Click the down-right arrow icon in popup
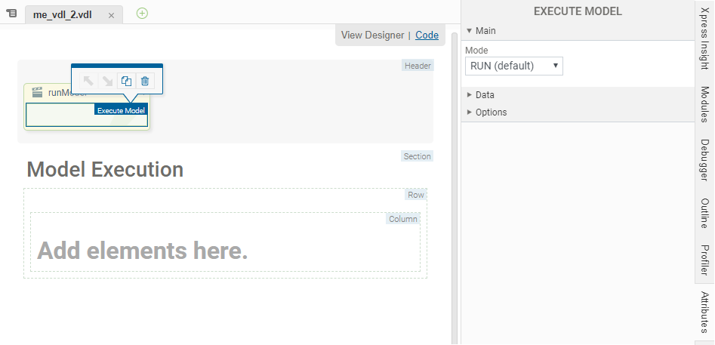The height and width of the screenshot is (345, 715). [108, 81]
